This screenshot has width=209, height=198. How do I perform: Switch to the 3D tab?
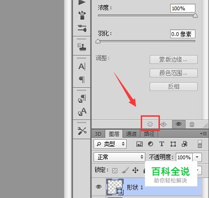98,134
